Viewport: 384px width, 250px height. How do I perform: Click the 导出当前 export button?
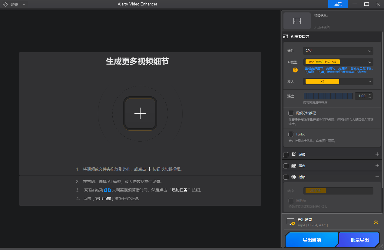[x=312, y=239]
